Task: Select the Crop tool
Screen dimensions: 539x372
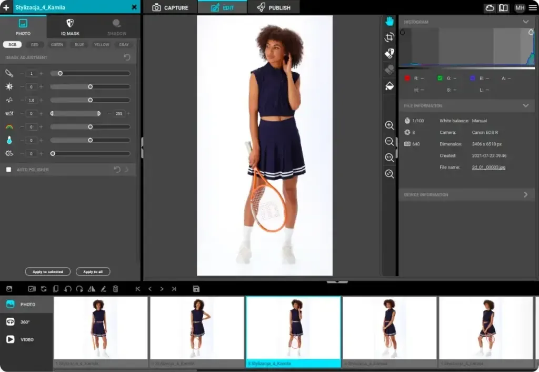Action: point(390,37)
